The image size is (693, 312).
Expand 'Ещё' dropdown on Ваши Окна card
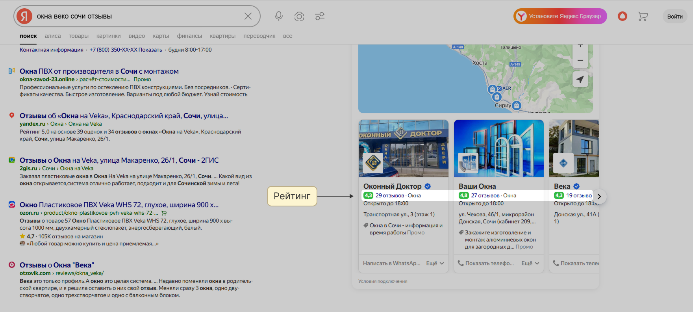point(530,263)
